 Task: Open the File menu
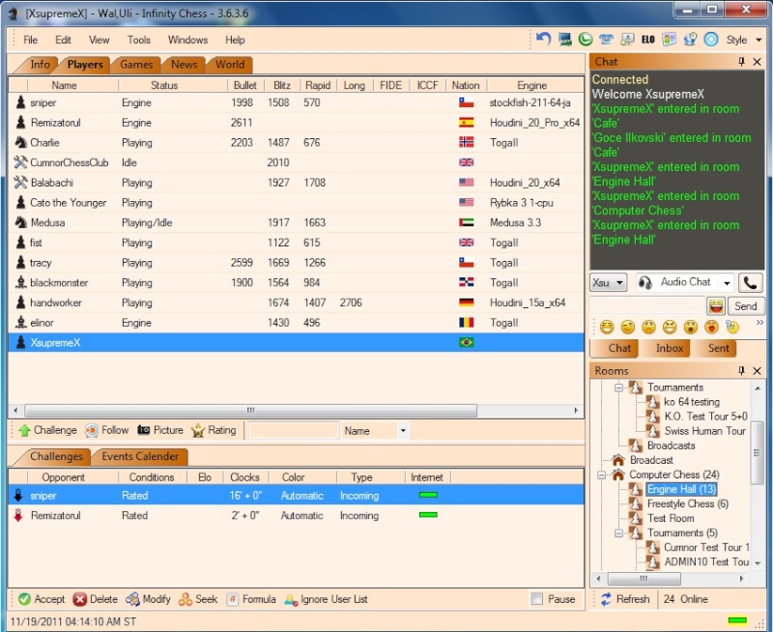pos(31,40)
